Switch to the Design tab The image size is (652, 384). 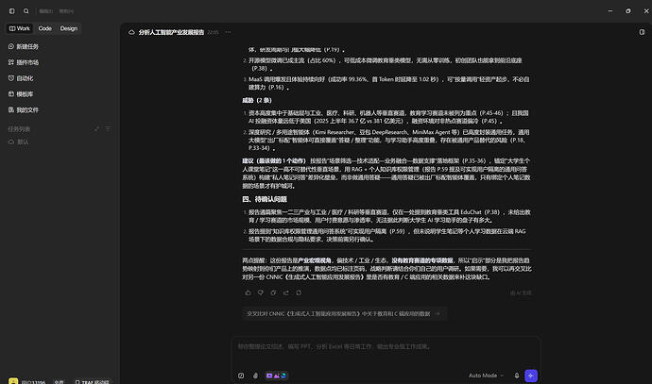pos(69,28)
